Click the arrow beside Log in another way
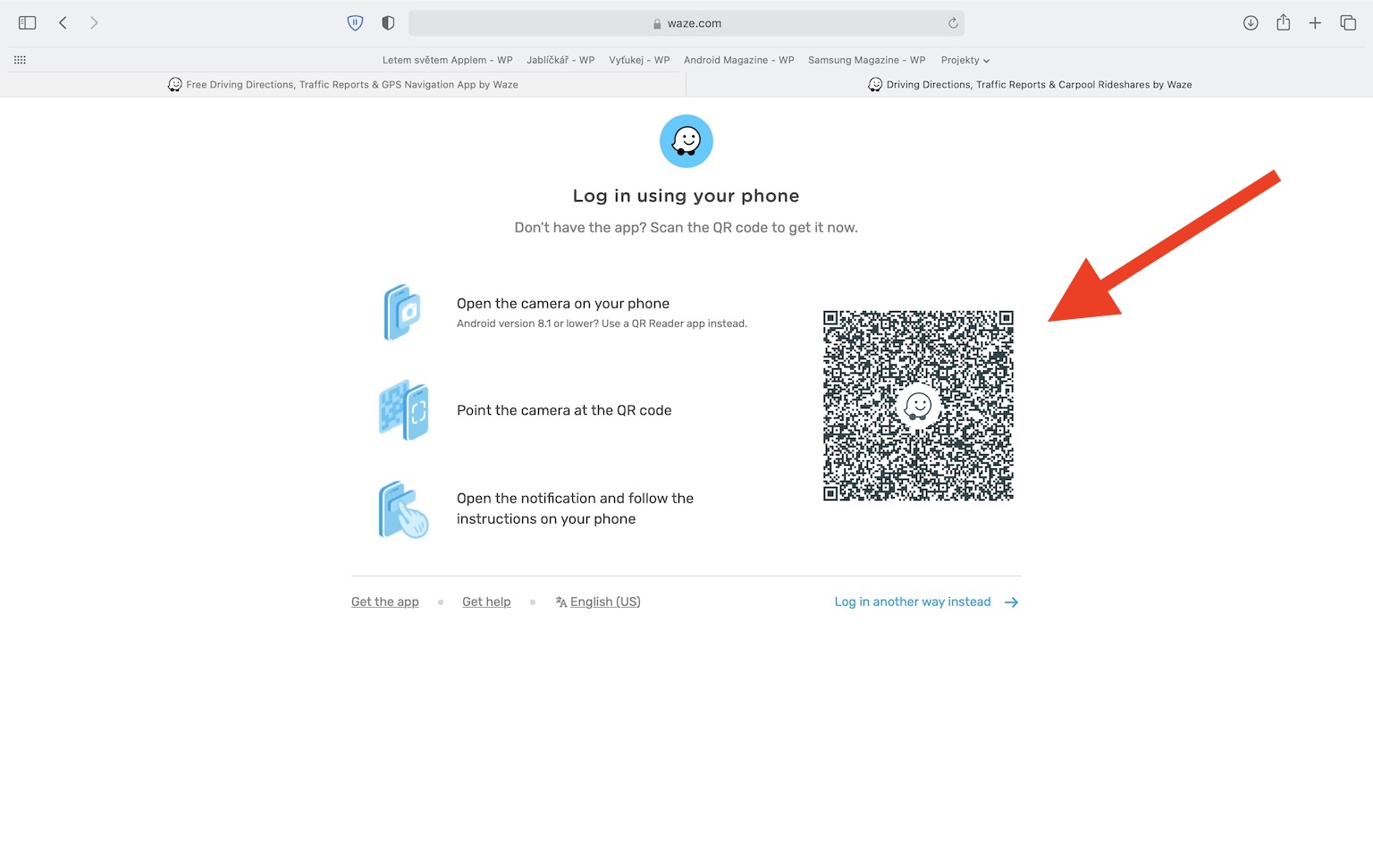The height and width of the screenshot is (858, 1373). (x=1011, y=602)
